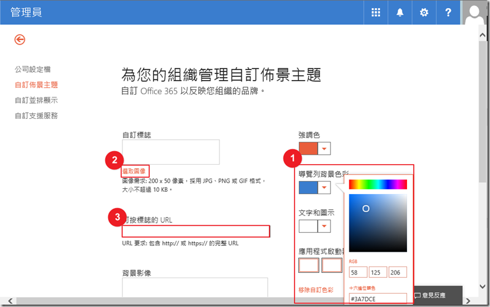Click the blue saturation gradient square
490x307 pixels.
378,223
